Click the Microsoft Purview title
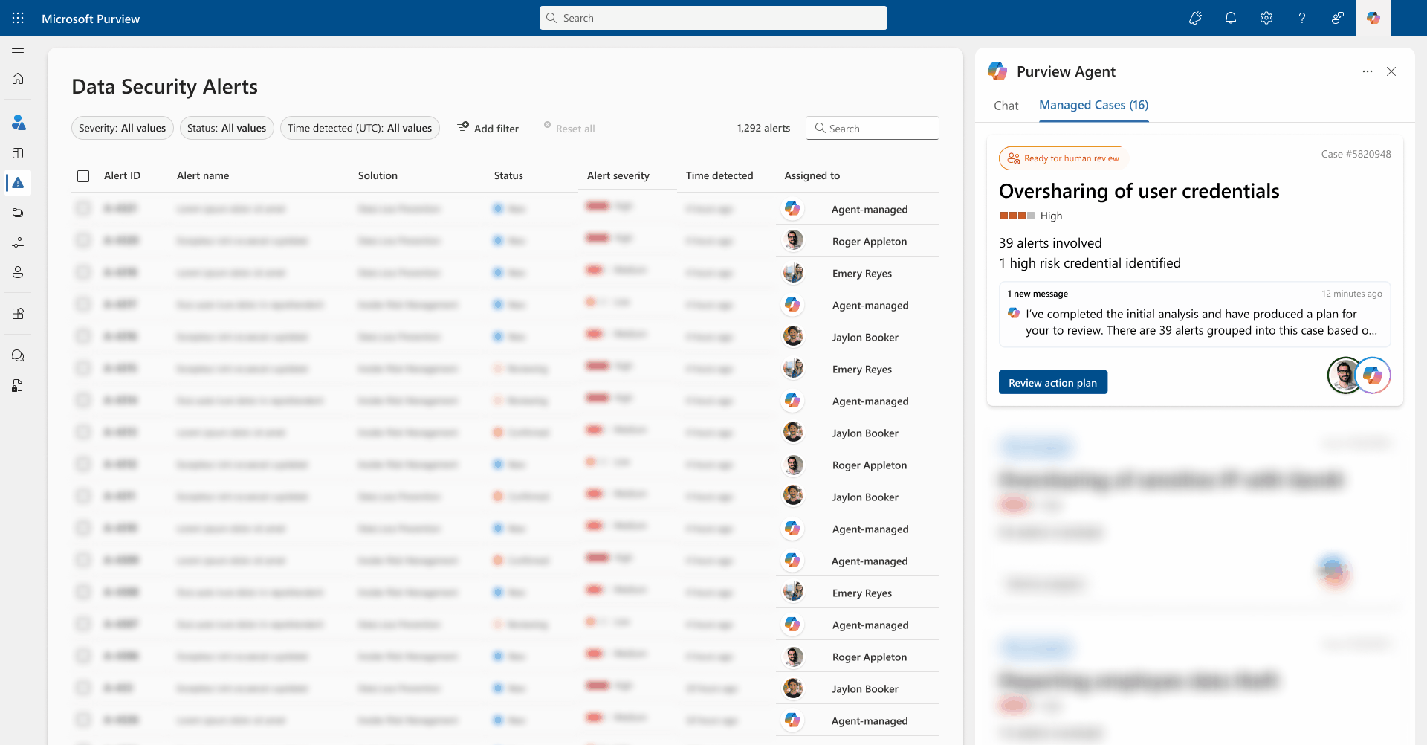Image resolution: width=1427 pixels, height=745 pixels. [x=91, y=19]
